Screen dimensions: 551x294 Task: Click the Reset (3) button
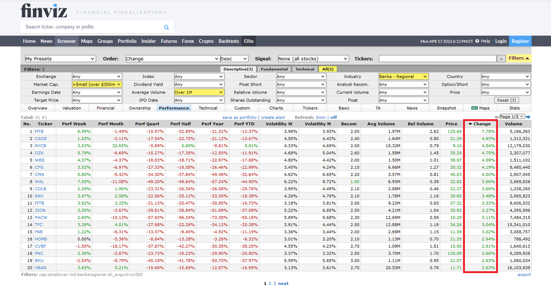pyautogui.click(x=506, y=100)
